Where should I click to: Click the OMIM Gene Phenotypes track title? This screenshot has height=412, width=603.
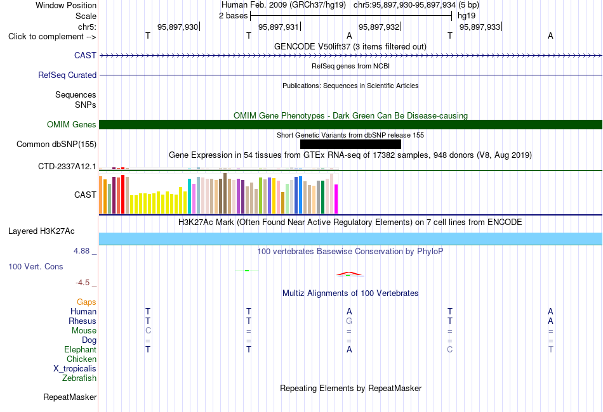pyautogui.click(x=350, y=115)
